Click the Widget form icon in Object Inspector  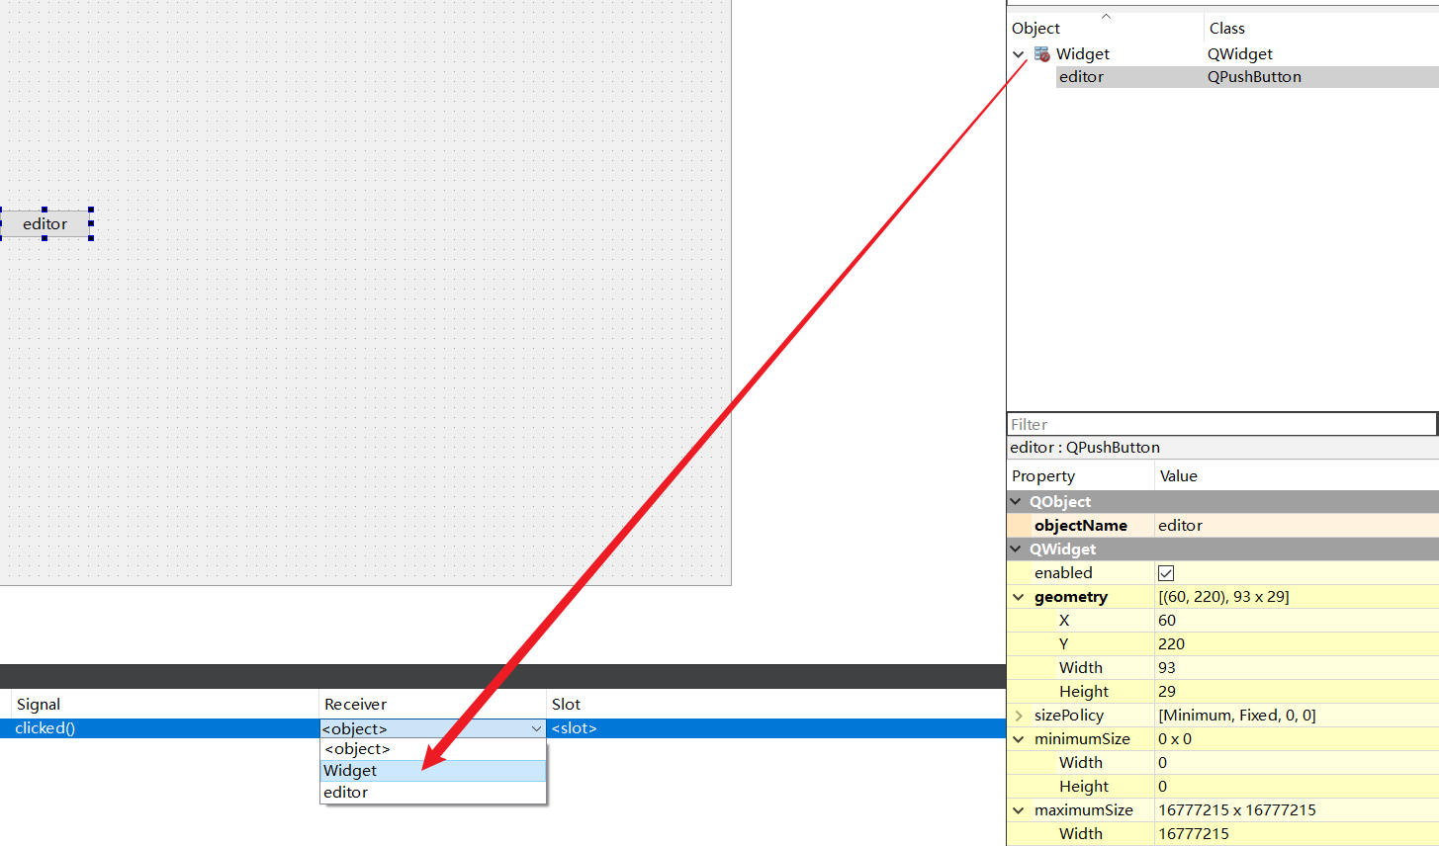coord(1042,54)
